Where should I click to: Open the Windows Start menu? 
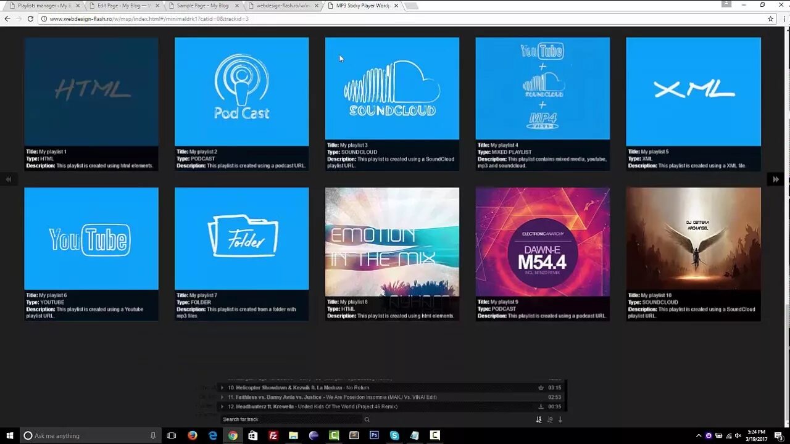coord(9,435)
